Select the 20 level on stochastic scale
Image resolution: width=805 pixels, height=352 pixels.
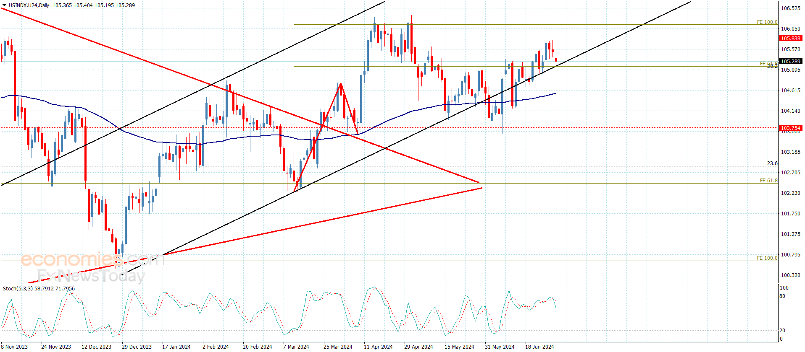782,331
